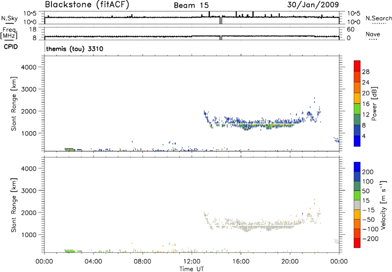This screenshot has width=392, height=272.
Task: Click 'Velocity [m s-1]' colorbar title
Action: pos(383,205)
